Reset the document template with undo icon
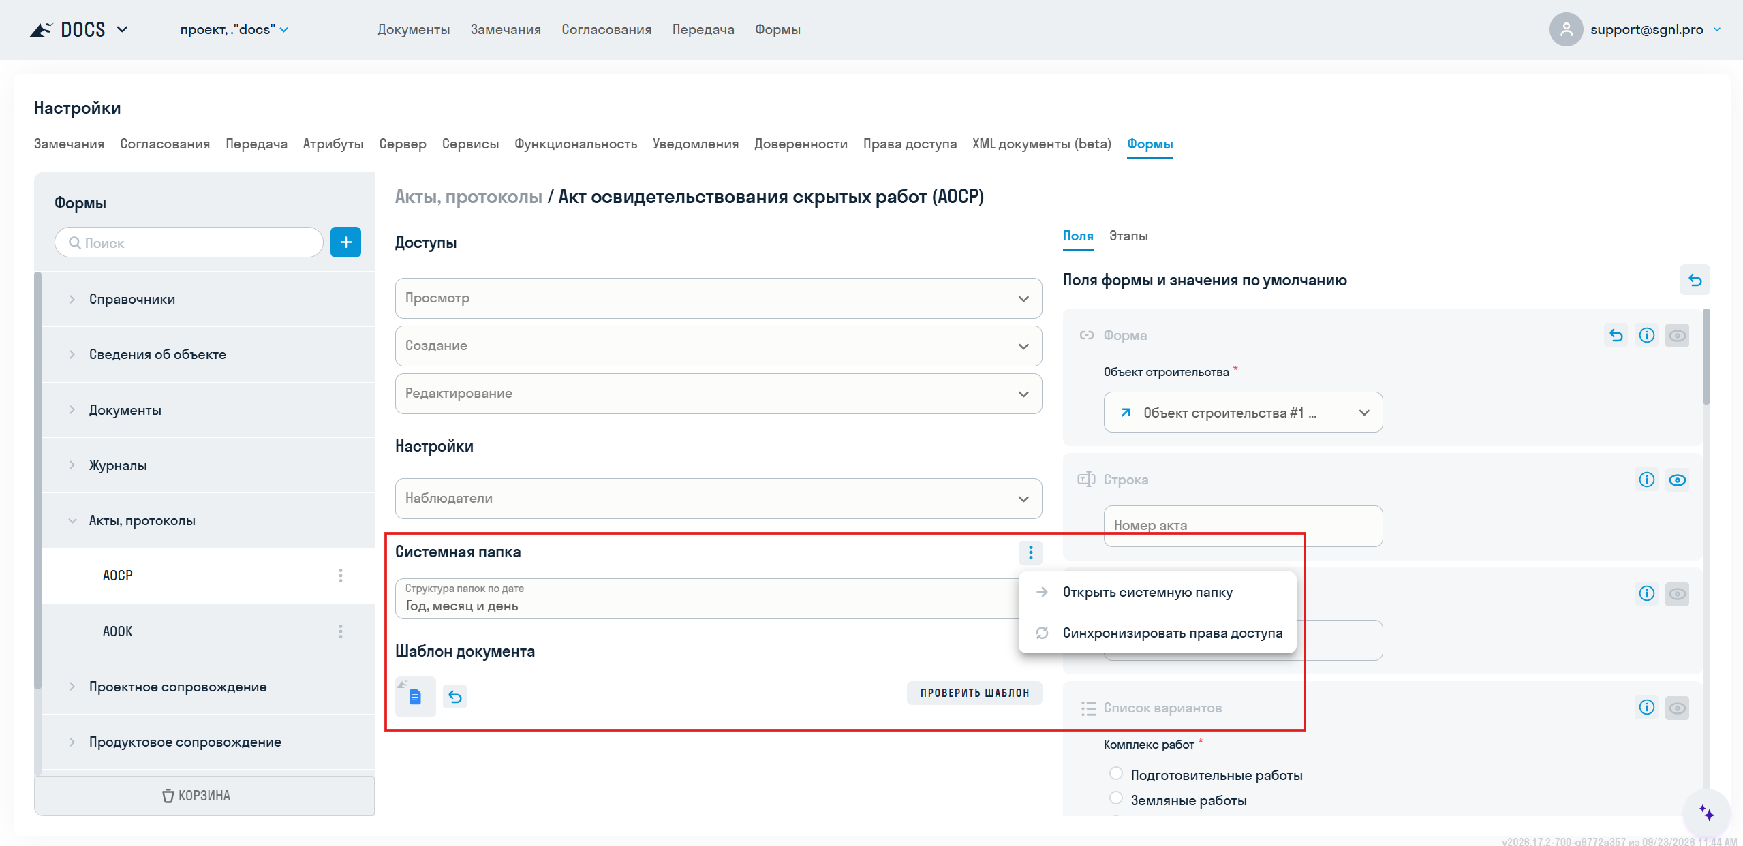Image resolution: width=1743 pixels, height=846 pixels. (454, 697)
